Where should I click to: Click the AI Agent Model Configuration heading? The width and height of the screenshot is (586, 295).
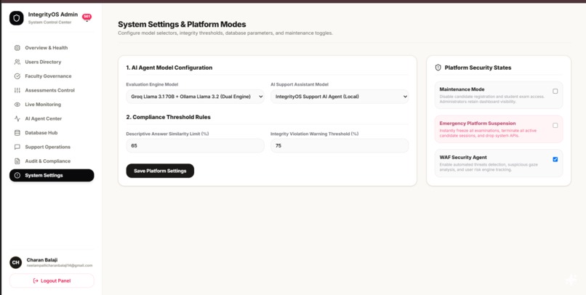click(x=169, y=68)
